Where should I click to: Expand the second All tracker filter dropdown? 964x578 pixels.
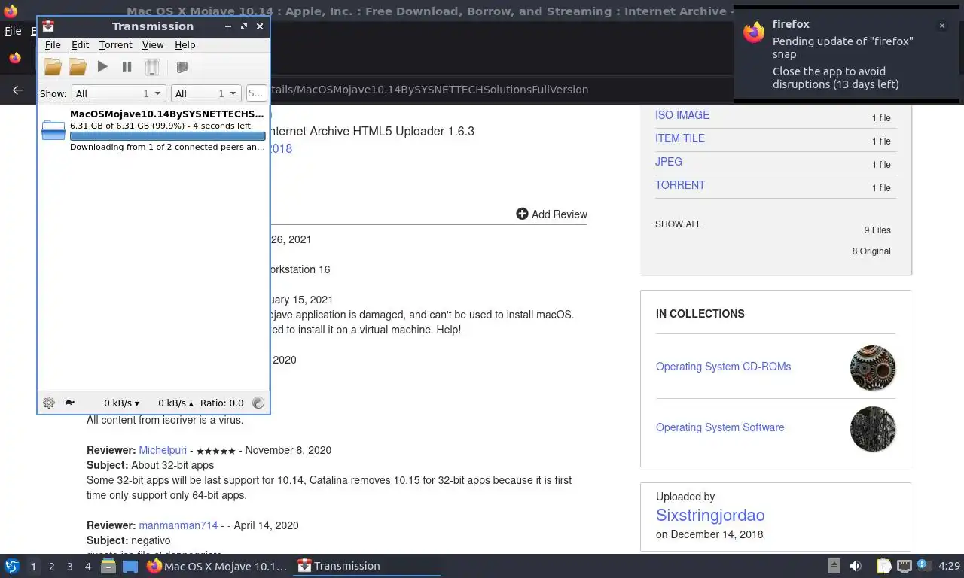pos(206,93)
